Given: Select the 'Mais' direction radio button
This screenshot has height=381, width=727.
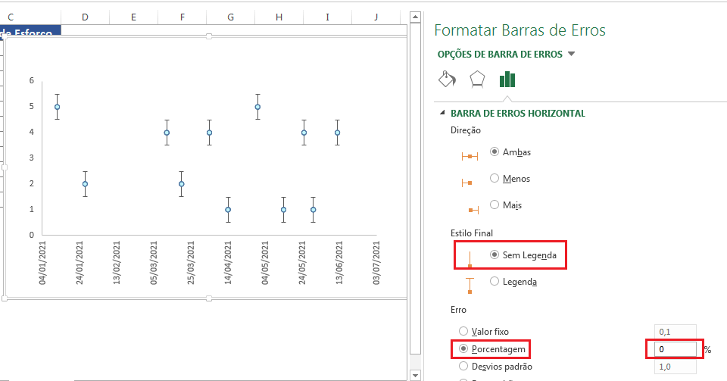Looking at the screenshot, I should pos(495,205).
